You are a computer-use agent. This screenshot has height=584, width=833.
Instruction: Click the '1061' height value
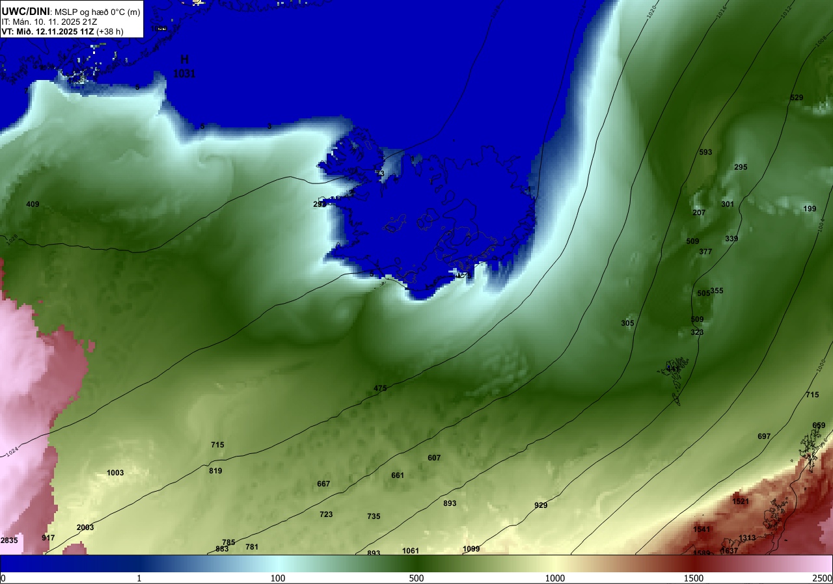[x=411, y=551]
